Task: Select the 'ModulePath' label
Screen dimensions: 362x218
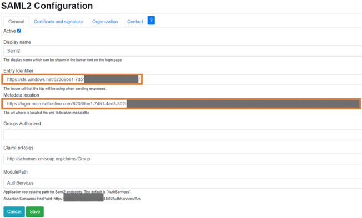Action: click(x=16, y=172)
